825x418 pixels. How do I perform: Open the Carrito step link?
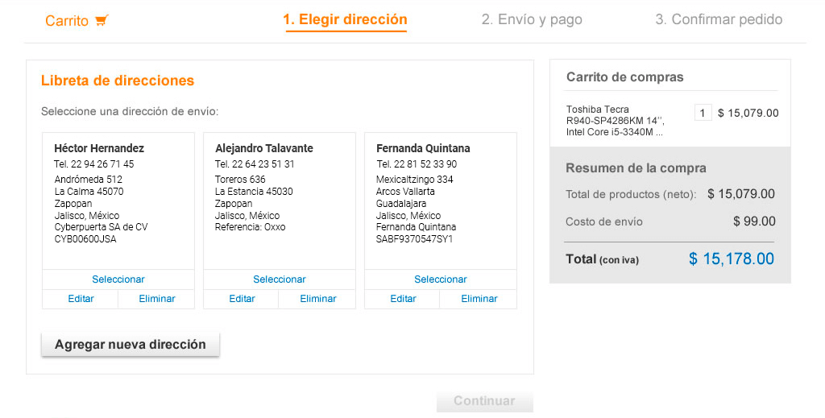(67, 21)
